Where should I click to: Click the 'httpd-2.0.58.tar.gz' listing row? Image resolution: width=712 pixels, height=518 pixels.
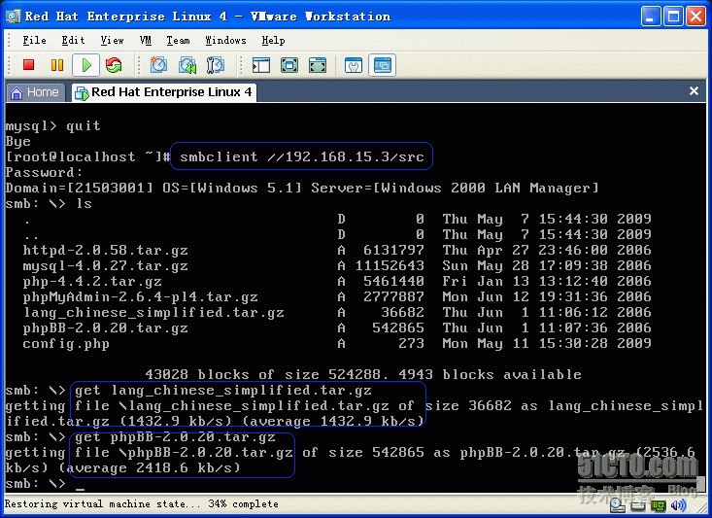point(337,251)
